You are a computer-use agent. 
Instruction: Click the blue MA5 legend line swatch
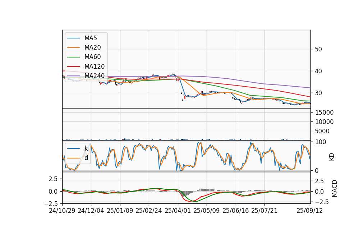(73, 38)
